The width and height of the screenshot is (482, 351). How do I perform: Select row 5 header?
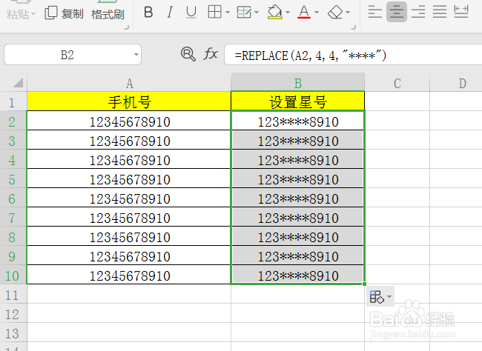pos(13,179)
